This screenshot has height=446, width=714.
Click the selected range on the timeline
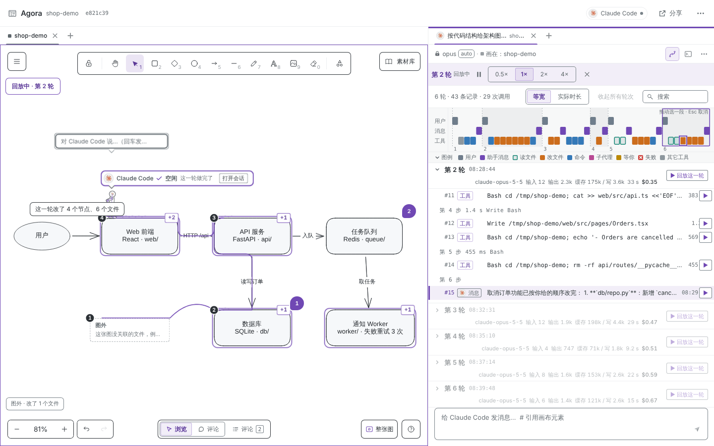coord(686,127)
